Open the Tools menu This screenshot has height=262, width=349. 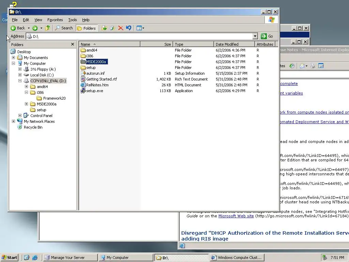[x=72, y=20]
